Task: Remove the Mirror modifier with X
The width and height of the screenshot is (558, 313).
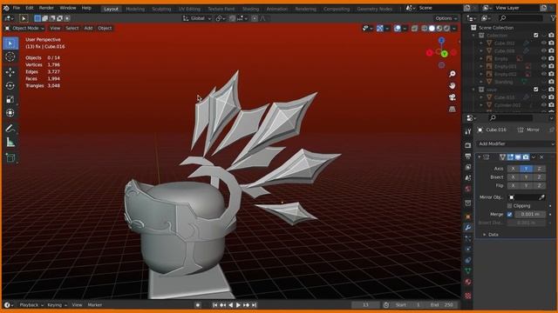Action: [541, 157]
